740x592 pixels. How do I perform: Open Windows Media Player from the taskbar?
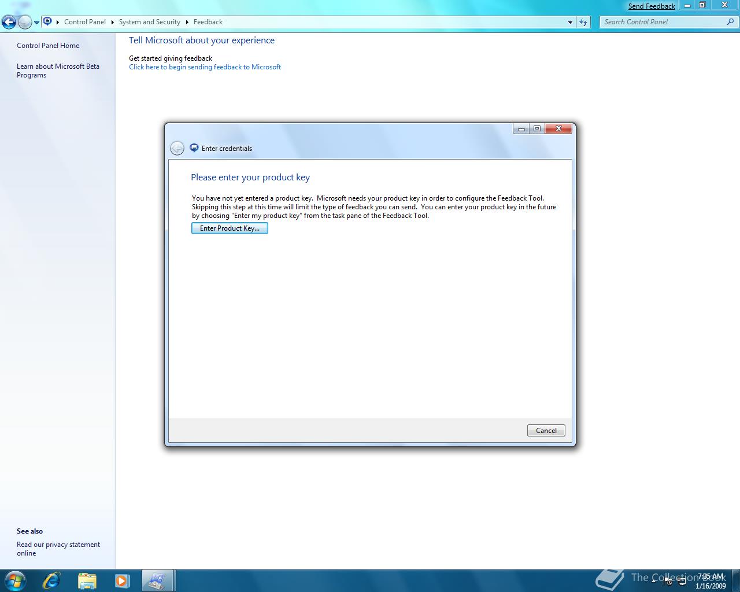(x=122, y=580)
